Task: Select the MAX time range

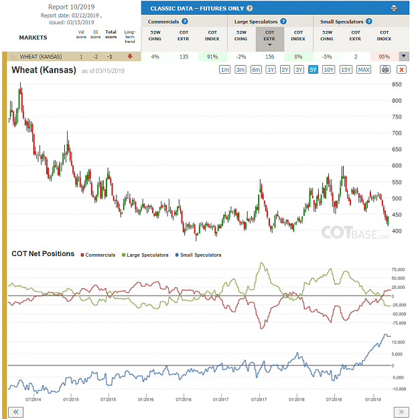Action: 364,70
